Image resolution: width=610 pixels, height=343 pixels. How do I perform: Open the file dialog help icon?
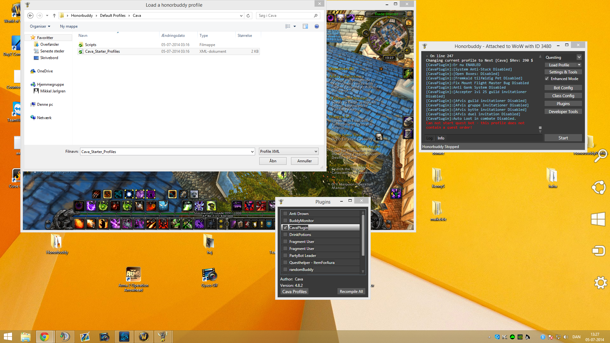[317, 26]
